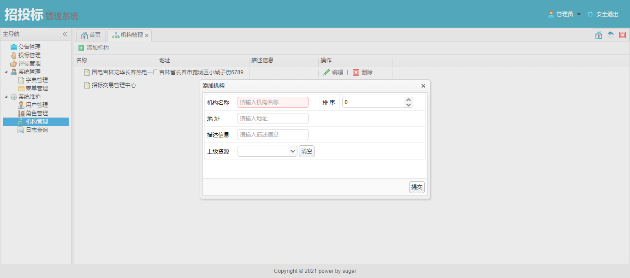Open 用户管理 in the sidebar
Screen dimensions: 630x278
click(37, 105)
